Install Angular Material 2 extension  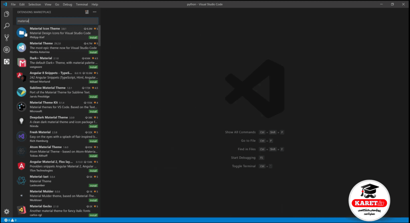(93, 171)
